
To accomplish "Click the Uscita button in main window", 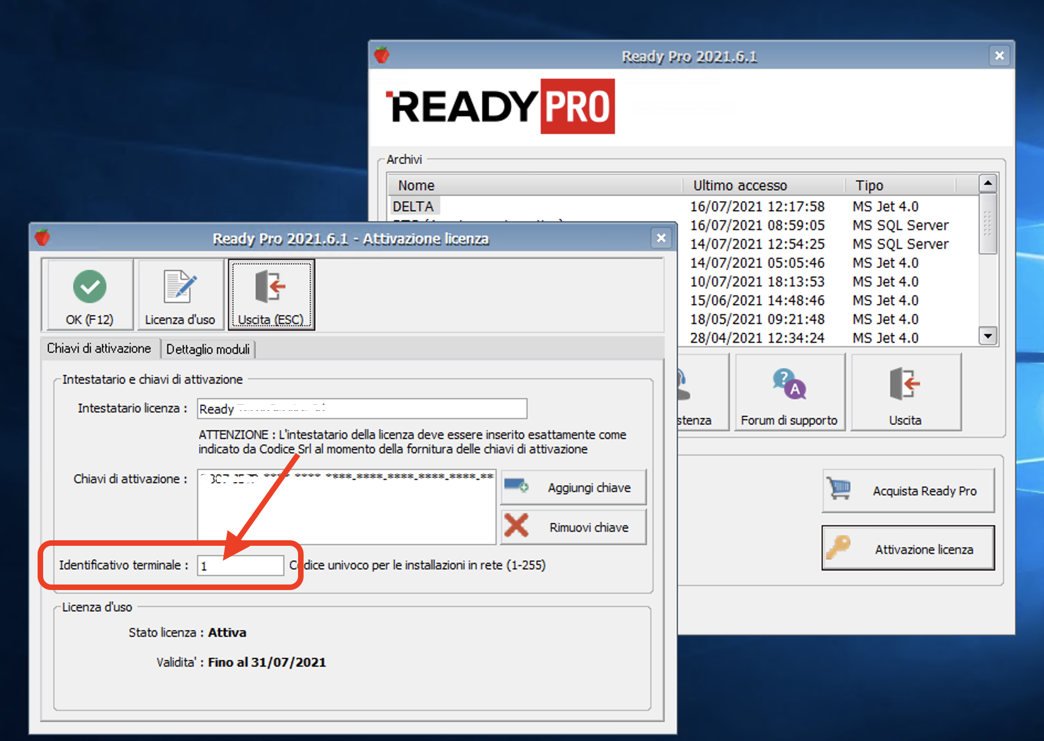I will point(906,392).
